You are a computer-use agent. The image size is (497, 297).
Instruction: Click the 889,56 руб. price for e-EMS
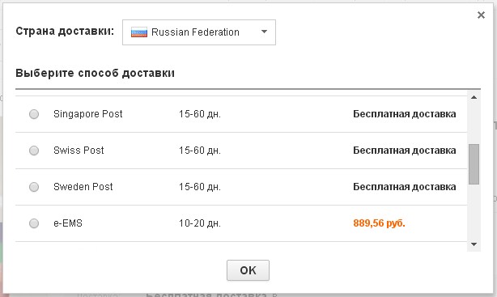(379, 223)
